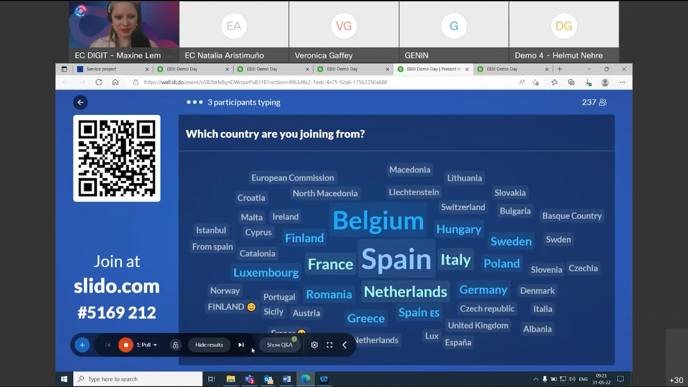This screenshot has width=688, height=387.
Task: Go to browser home page
Action: click(115, 82)
